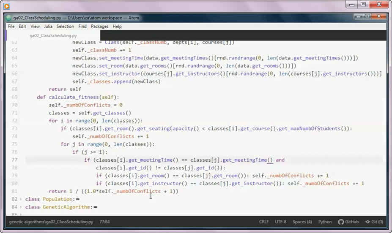Open the Find menu
This screenshot has width=392, height=233.
(x=82, y=26)
